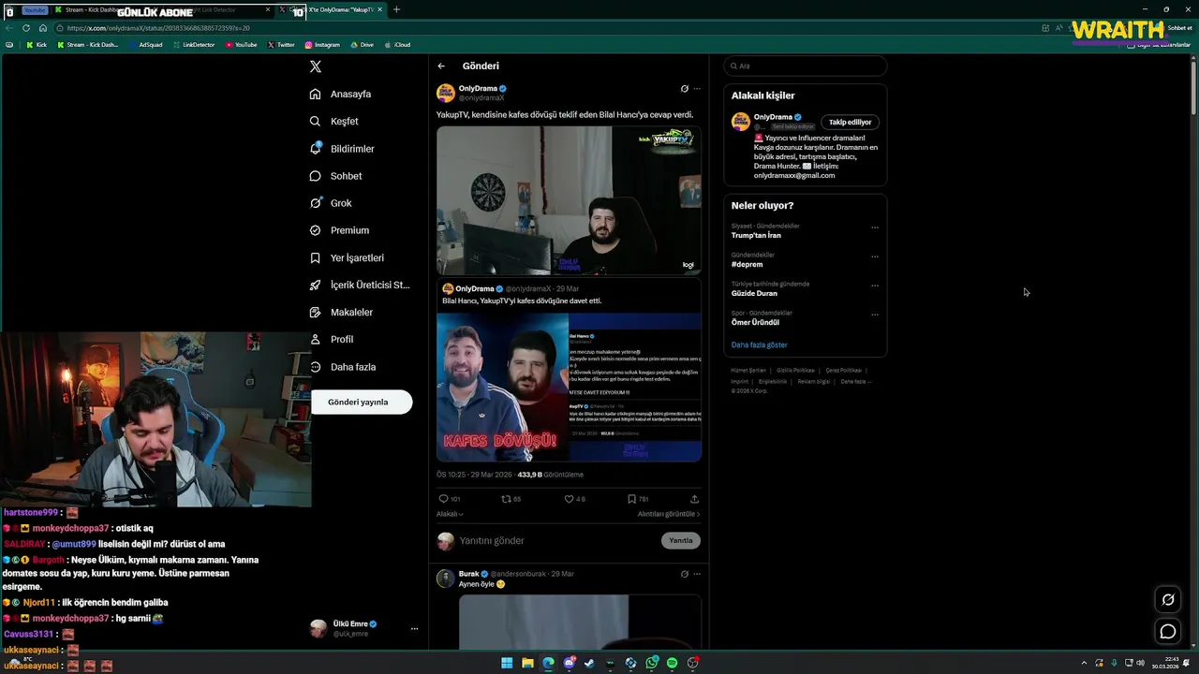The width and height of the screenshot is (1199, 674).
Task: Open Yer İşaretleri bookmarks
Action: pyautogui.click(x=347, y=257)
